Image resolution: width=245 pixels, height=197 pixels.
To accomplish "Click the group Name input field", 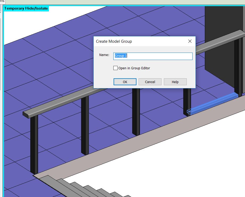I will pos(153,56).
